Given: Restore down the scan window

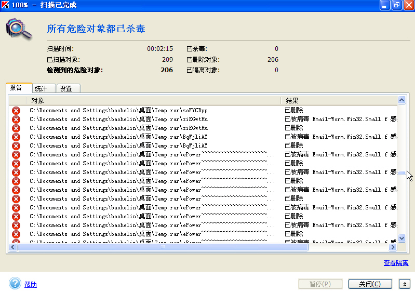Looking at the screenshot, I should [397, 5].
